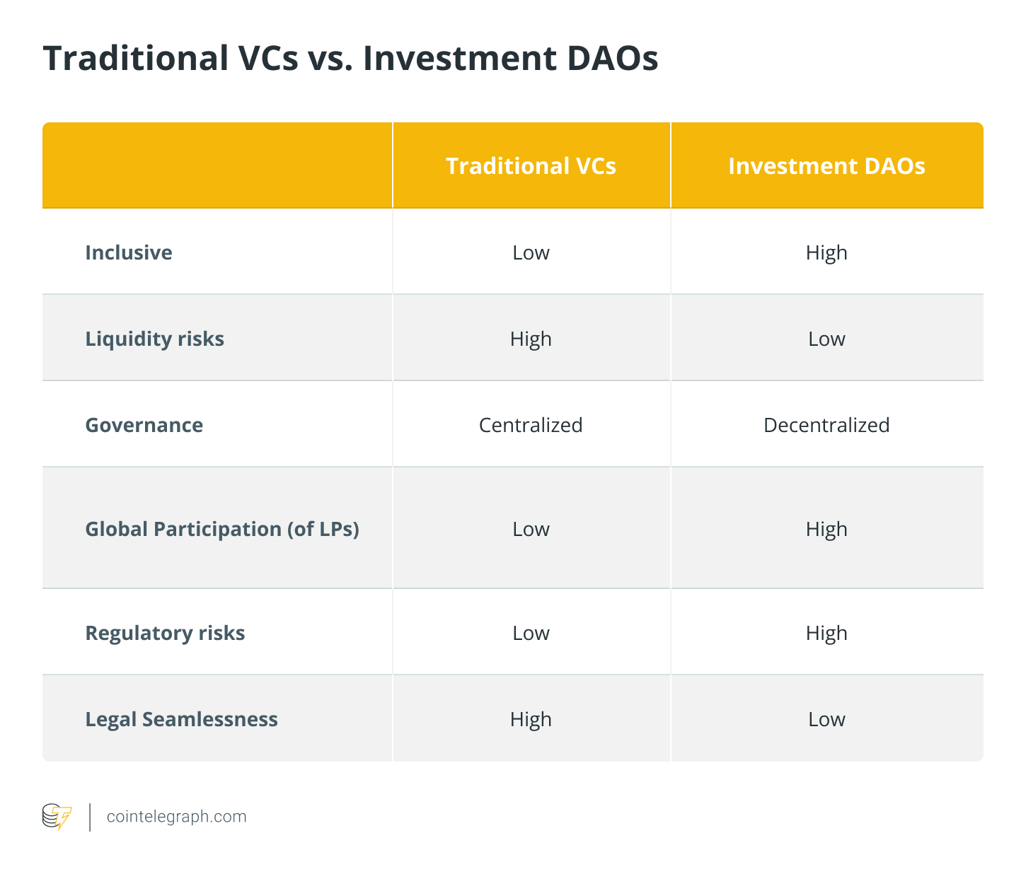The image size is (1026, 874).
Task: Select Regulatory risks value for Investment DAOs
Action: coord(826,633)
